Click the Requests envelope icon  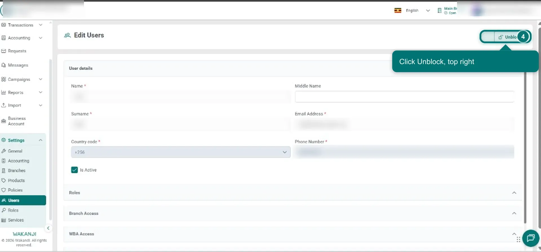3,51
